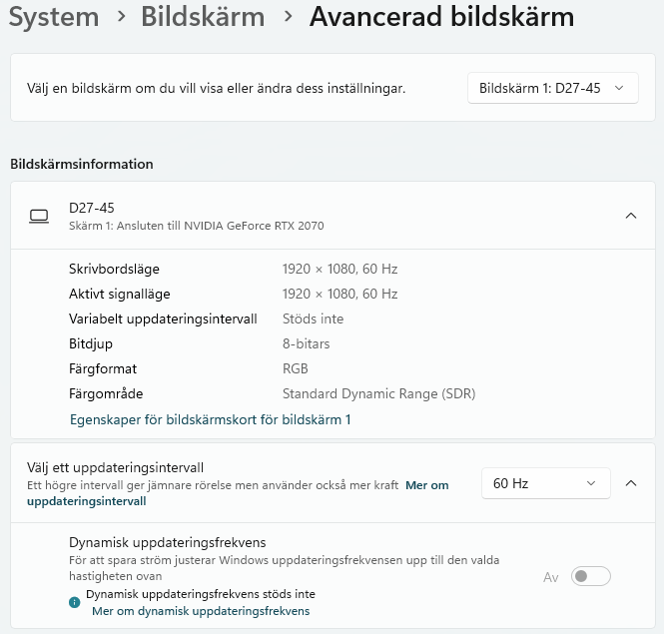Collapse the Välj ett uppdateringsintervall section
The width and height of the screenshot is (664, 634).
pyautogui.click(x=630, y=483)
